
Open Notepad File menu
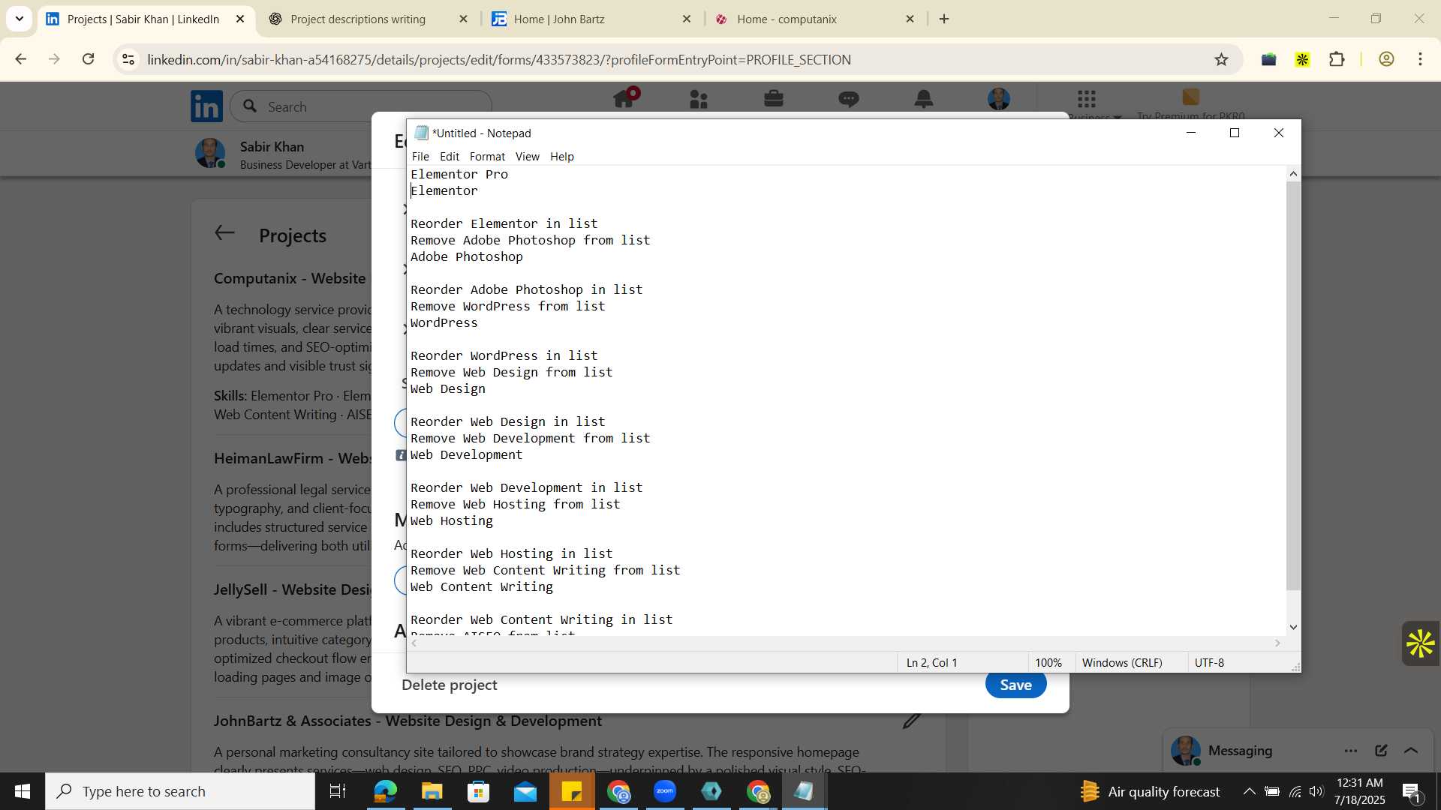click(x=420, y=156)
